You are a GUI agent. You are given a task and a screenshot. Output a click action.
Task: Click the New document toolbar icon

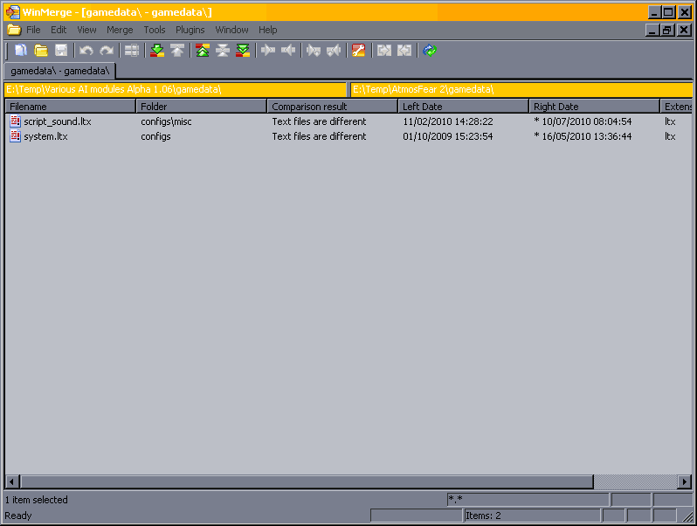coord(20,51)
